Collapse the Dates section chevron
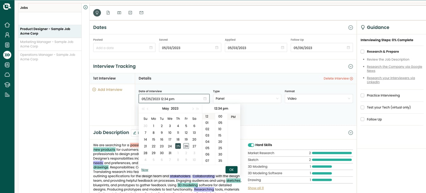The image size is (426, 193). [x=351, y=27]
